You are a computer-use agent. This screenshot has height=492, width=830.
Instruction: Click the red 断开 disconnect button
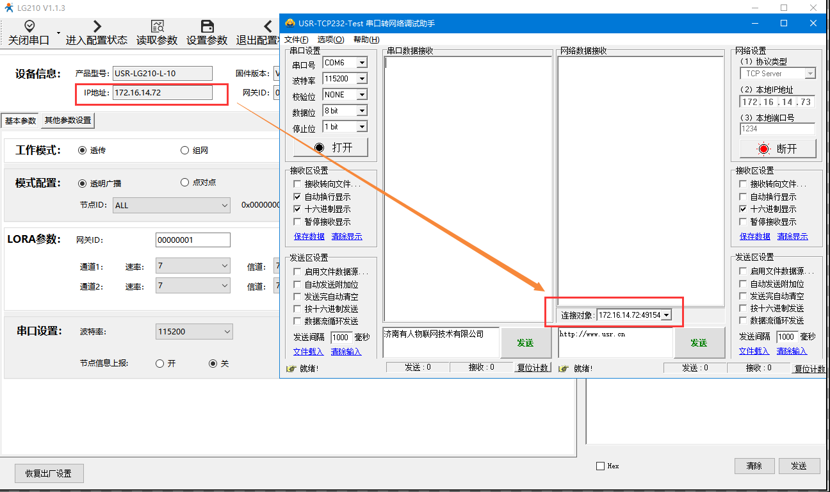click(x=777, y=149)
